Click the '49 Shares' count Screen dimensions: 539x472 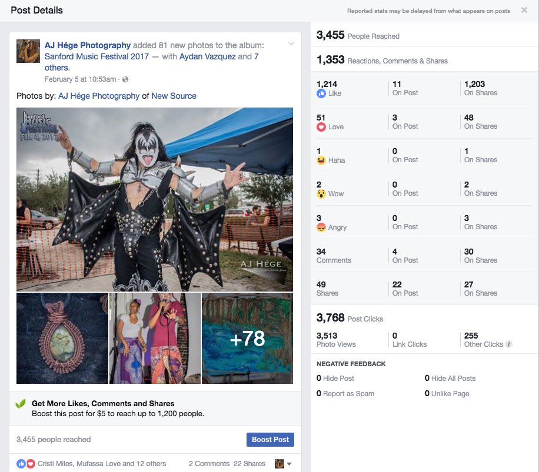pyautogui.click(x=327, y=289)
